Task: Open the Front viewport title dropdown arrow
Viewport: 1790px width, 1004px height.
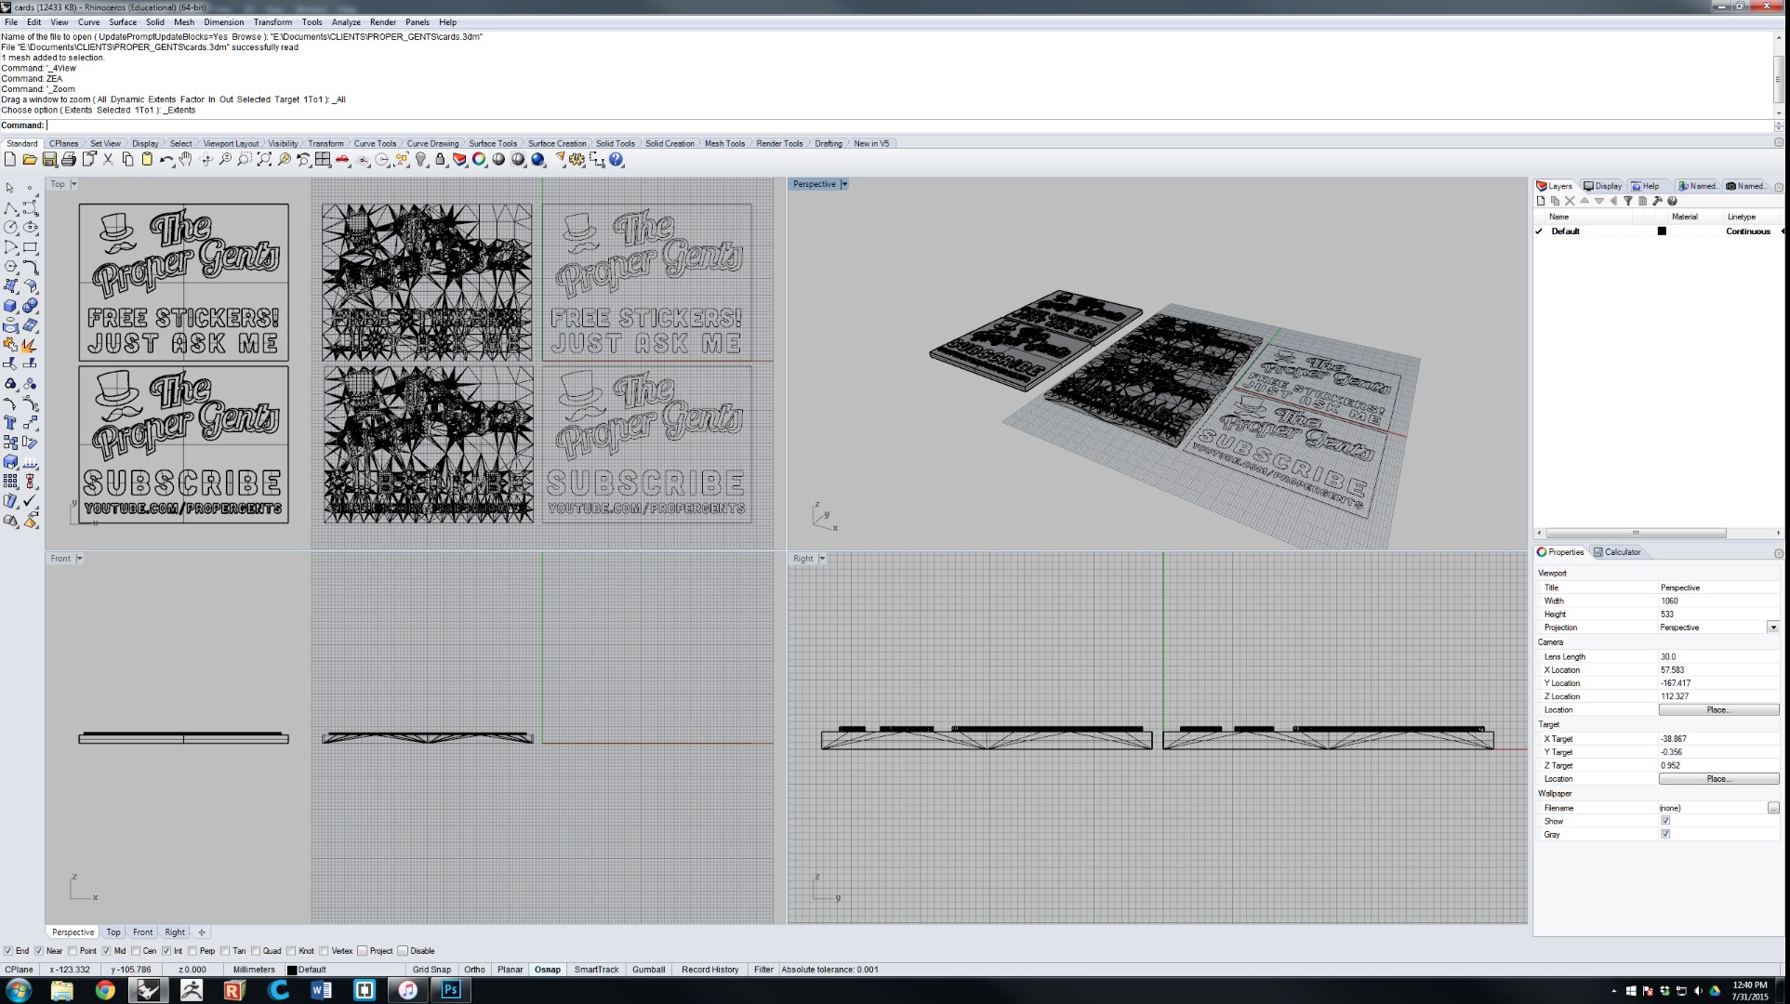Action: click(79, 559)
